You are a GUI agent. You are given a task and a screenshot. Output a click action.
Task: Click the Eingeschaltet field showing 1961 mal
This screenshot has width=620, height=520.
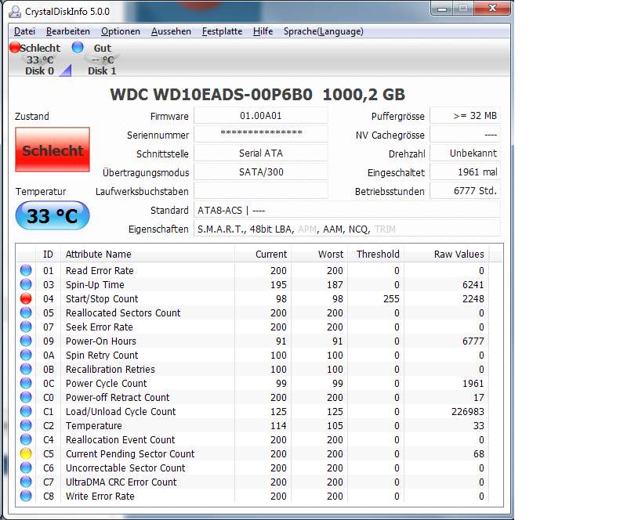(x=465, y=172)
